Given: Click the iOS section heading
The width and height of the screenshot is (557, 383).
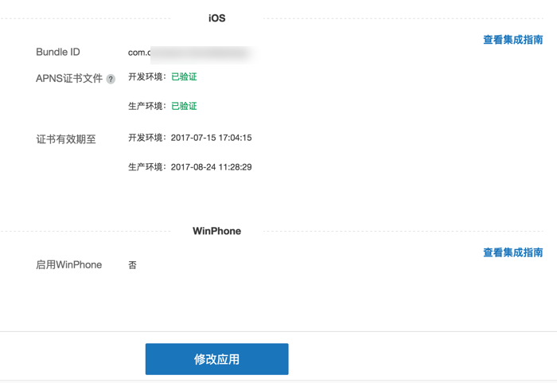Looking at the screenshot, I should (x=216, y=18).
